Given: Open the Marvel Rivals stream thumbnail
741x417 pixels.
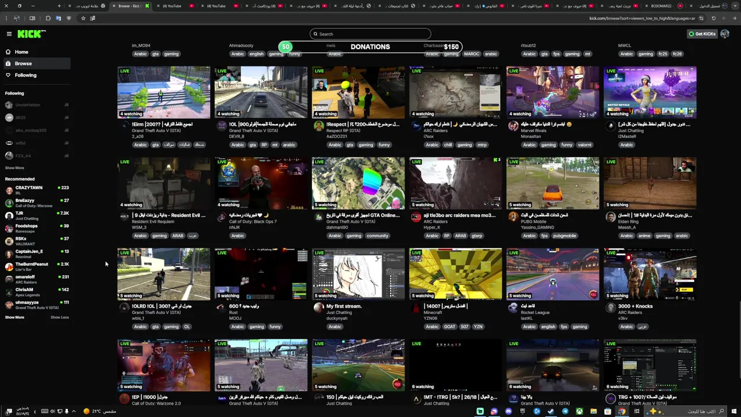Looking at the screenshot, I should coord(553,92).
